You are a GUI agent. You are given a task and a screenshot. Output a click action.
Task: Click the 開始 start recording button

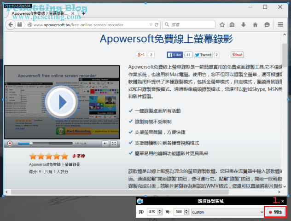[275, 212]
